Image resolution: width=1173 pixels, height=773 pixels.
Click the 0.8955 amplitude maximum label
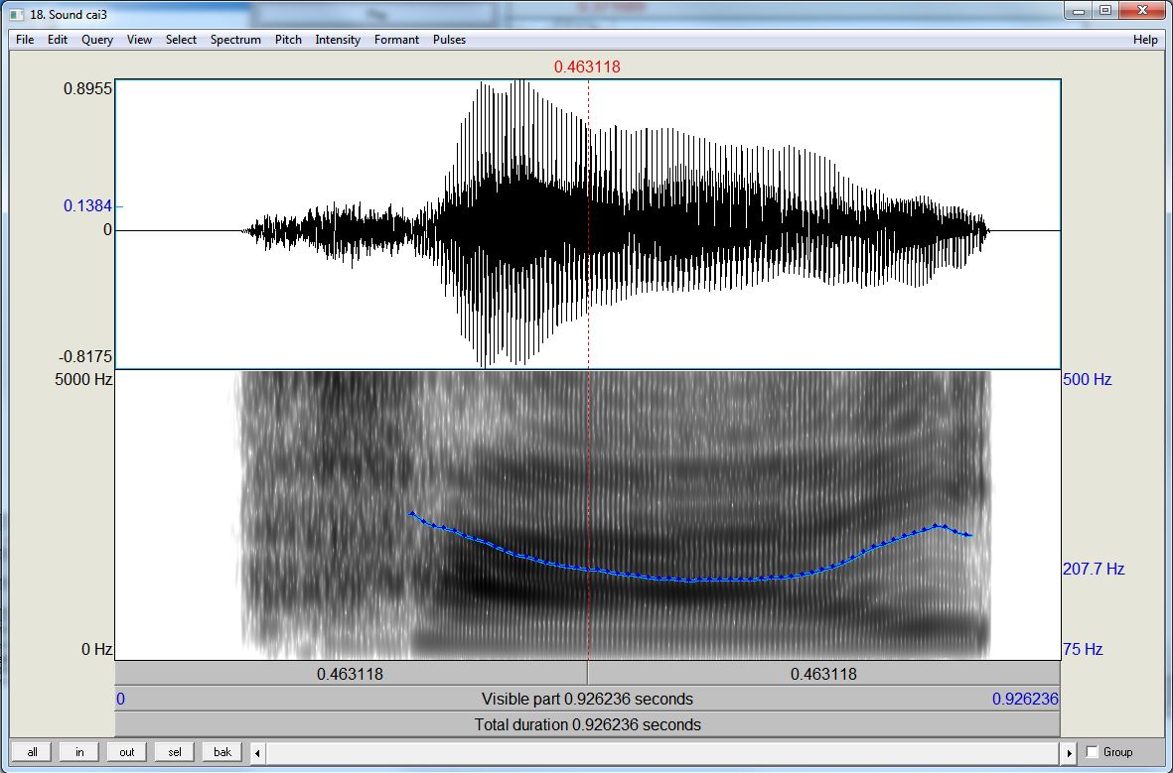87,88
